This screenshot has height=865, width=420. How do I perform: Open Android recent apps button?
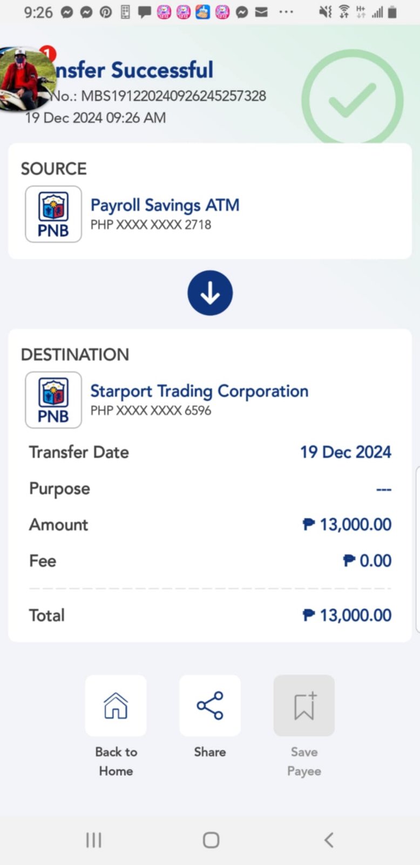point(93,840)
